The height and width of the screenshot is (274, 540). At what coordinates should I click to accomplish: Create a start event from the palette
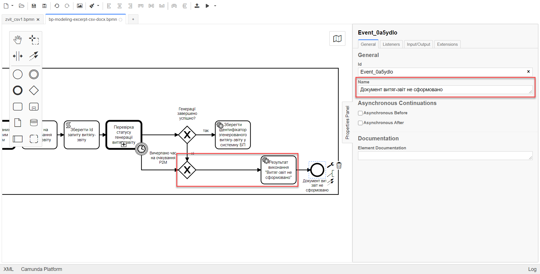coord(18,74)
